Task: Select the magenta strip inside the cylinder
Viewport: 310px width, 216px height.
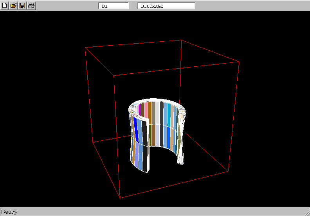Action: click(x=139, y=110)
